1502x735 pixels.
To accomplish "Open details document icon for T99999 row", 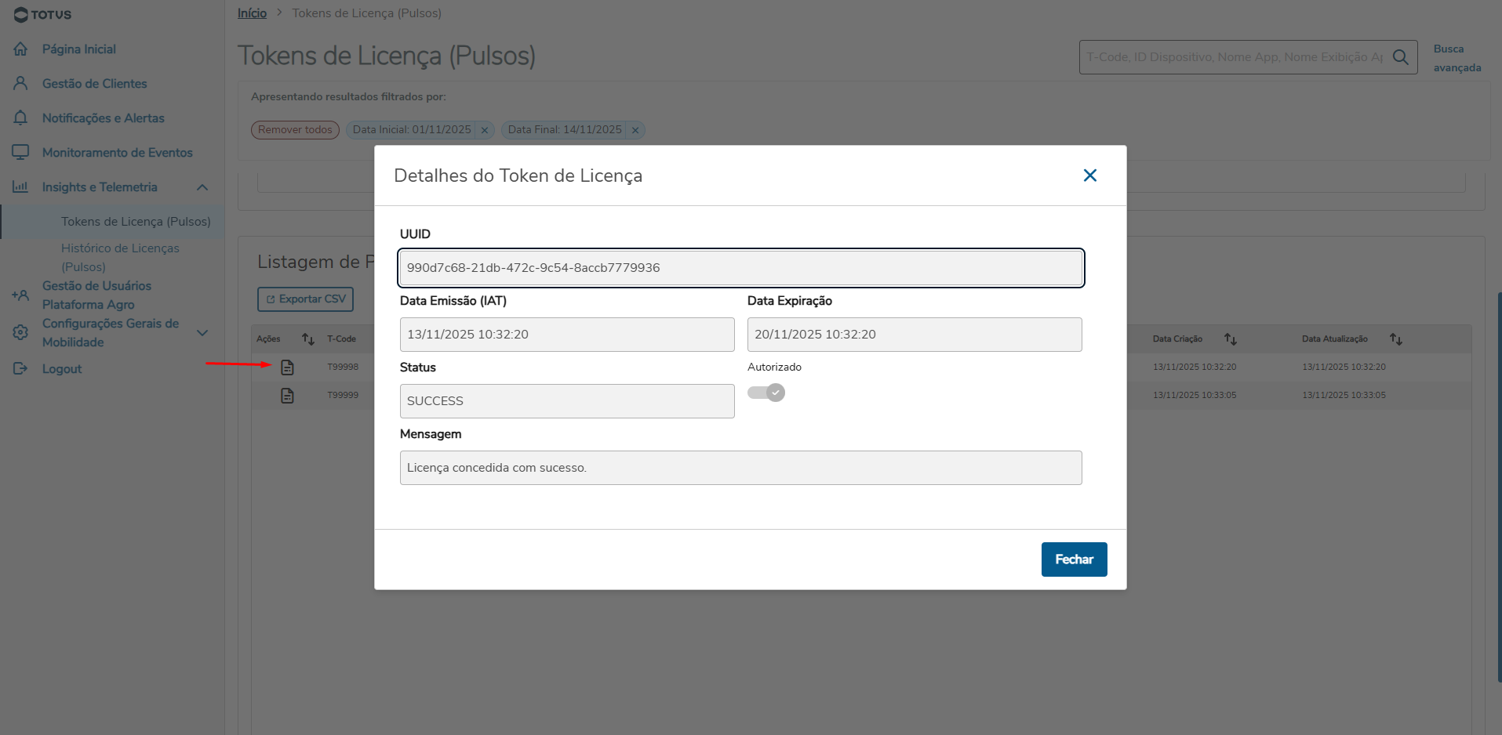I will [x=287, y=396].
